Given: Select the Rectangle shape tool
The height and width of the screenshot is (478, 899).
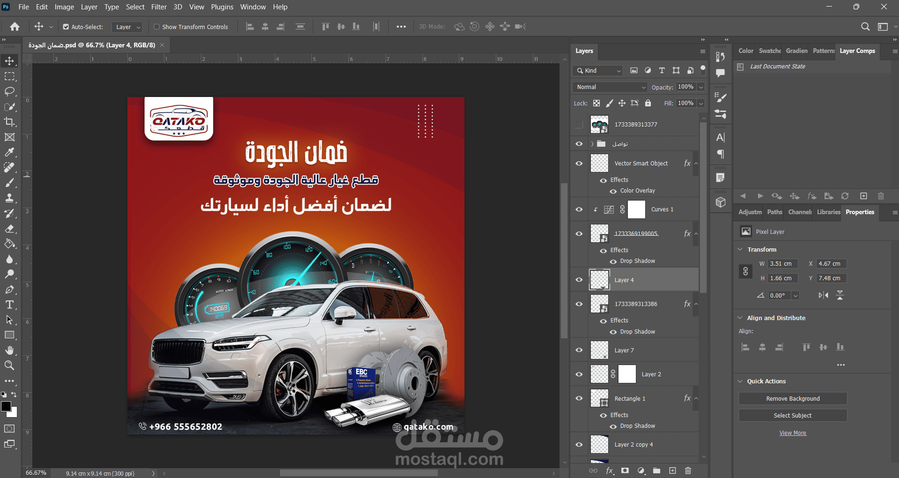Looking at the screenshot, I should click(x=9, y=335).
